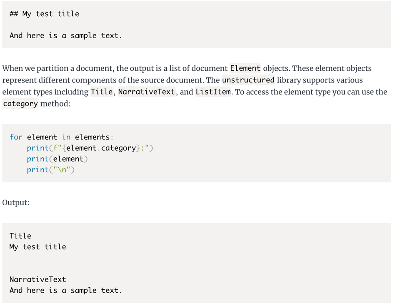Click the "## My test title" heading line
This screenshot has width=400, height=306.
44,14
